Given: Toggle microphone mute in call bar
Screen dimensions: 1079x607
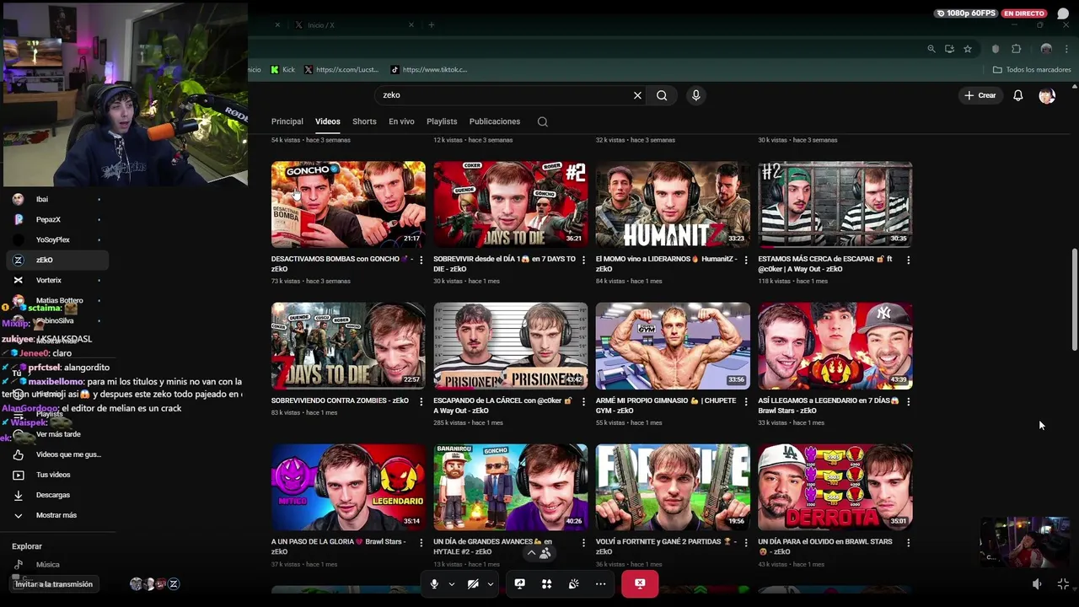Looking at the screenshot, I should (x=434, y=583).
